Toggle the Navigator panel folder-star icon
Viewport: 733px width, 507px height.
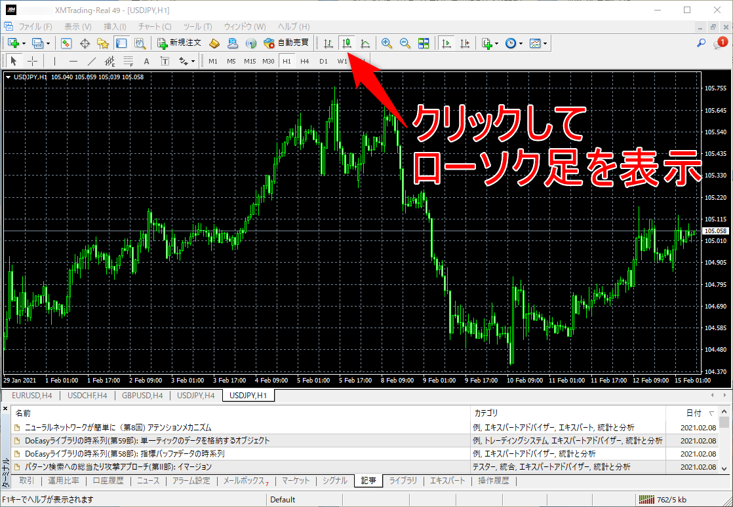coord(103,43)
